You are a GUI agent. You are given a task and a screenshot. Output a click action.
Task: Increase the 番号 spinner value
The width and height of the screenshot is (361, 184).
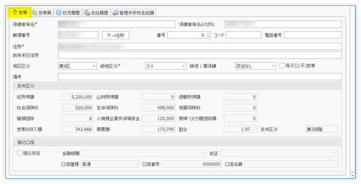point(208,34)
